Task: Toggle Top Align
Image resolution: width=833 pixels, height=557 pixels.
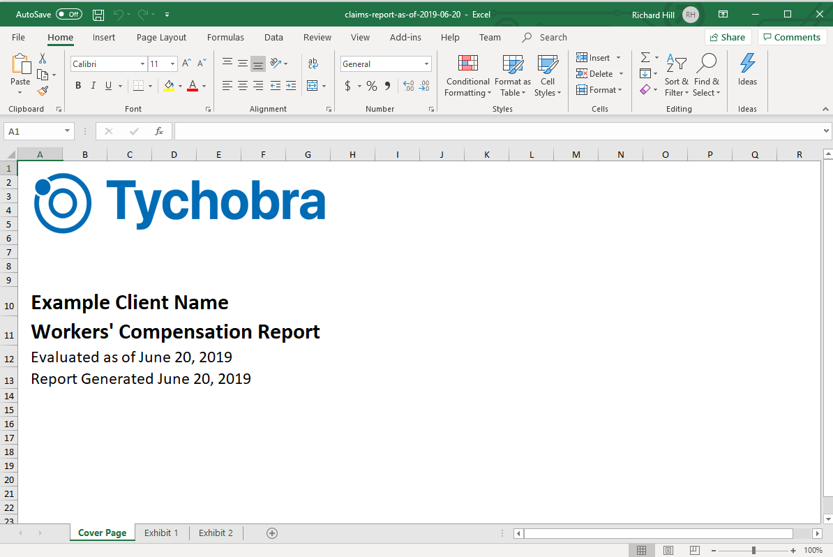Action: pos(227,64)
